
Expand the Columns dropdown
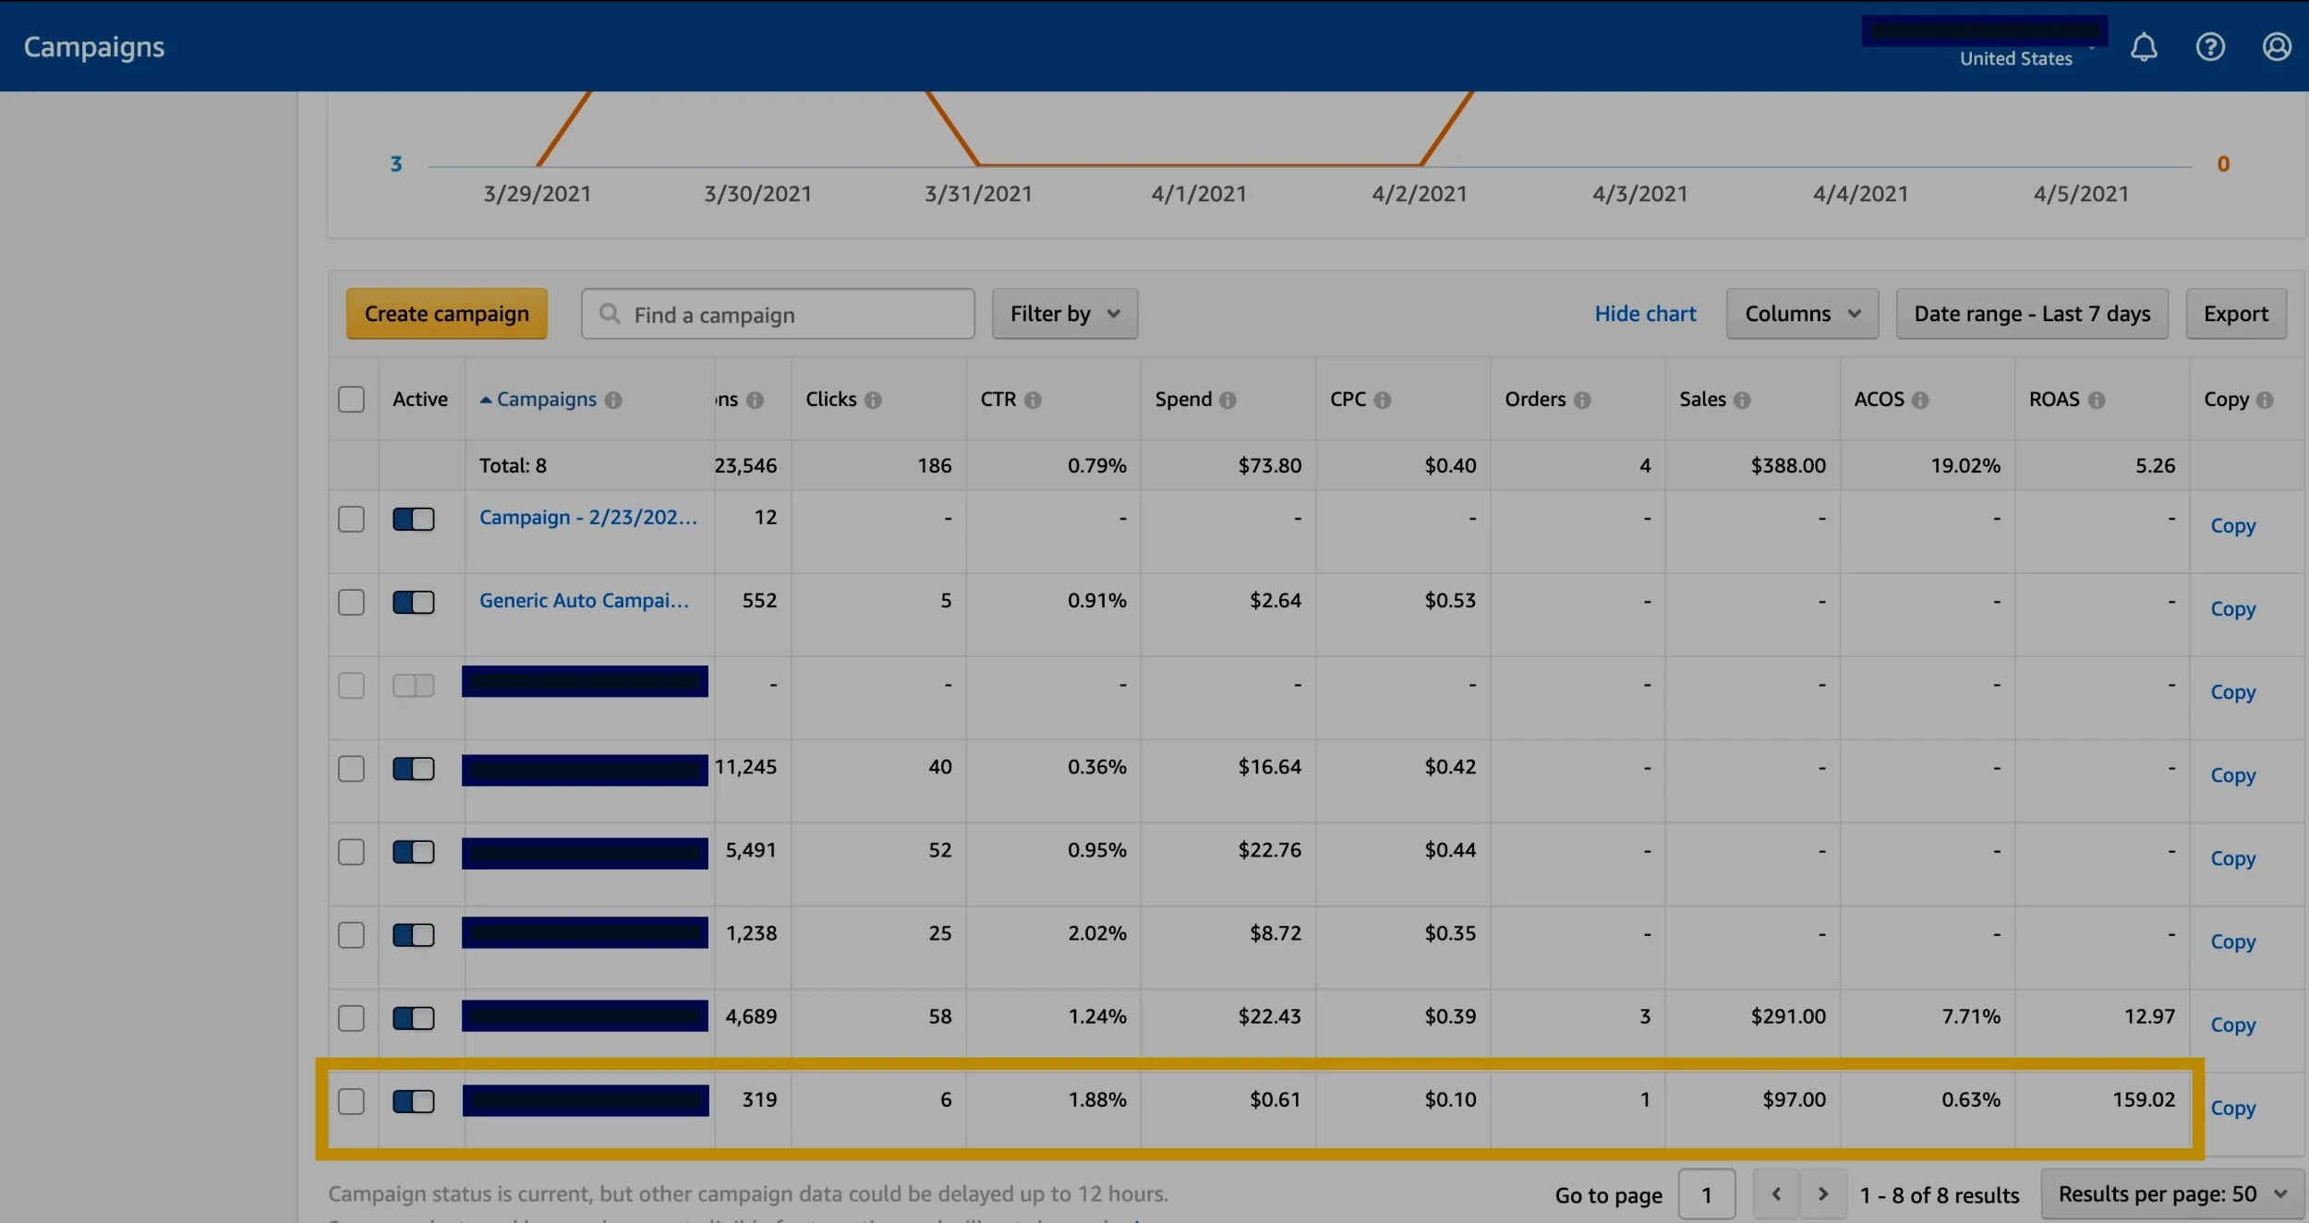pyautogui.click(x=1801, y=314)
